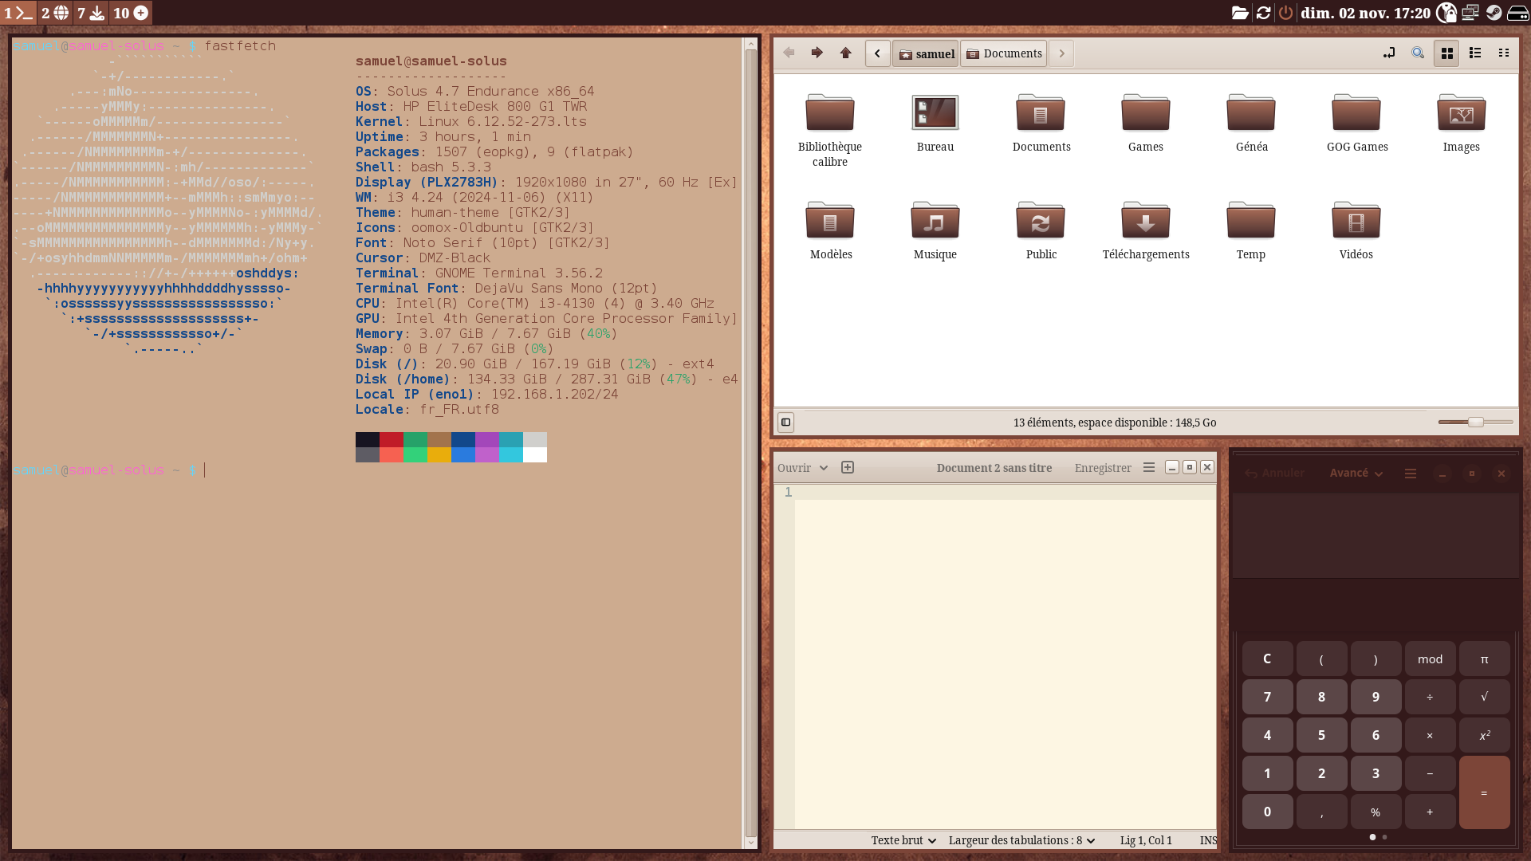This screenshot has height=861, width=1531.
Task: Click the search magnifier in file manager
Action: 1418,53
